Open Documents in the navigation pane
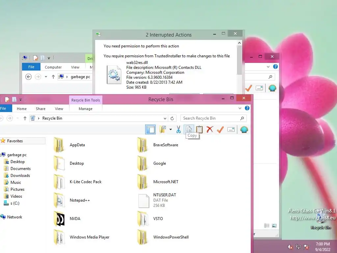Viewport: 337px width, 253px height. point(20,169)
